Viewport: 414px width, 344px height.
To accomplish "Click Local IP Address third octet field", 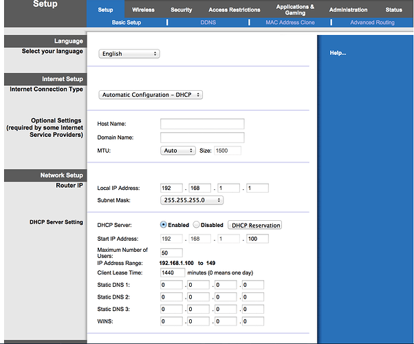I will coord(228,188).
